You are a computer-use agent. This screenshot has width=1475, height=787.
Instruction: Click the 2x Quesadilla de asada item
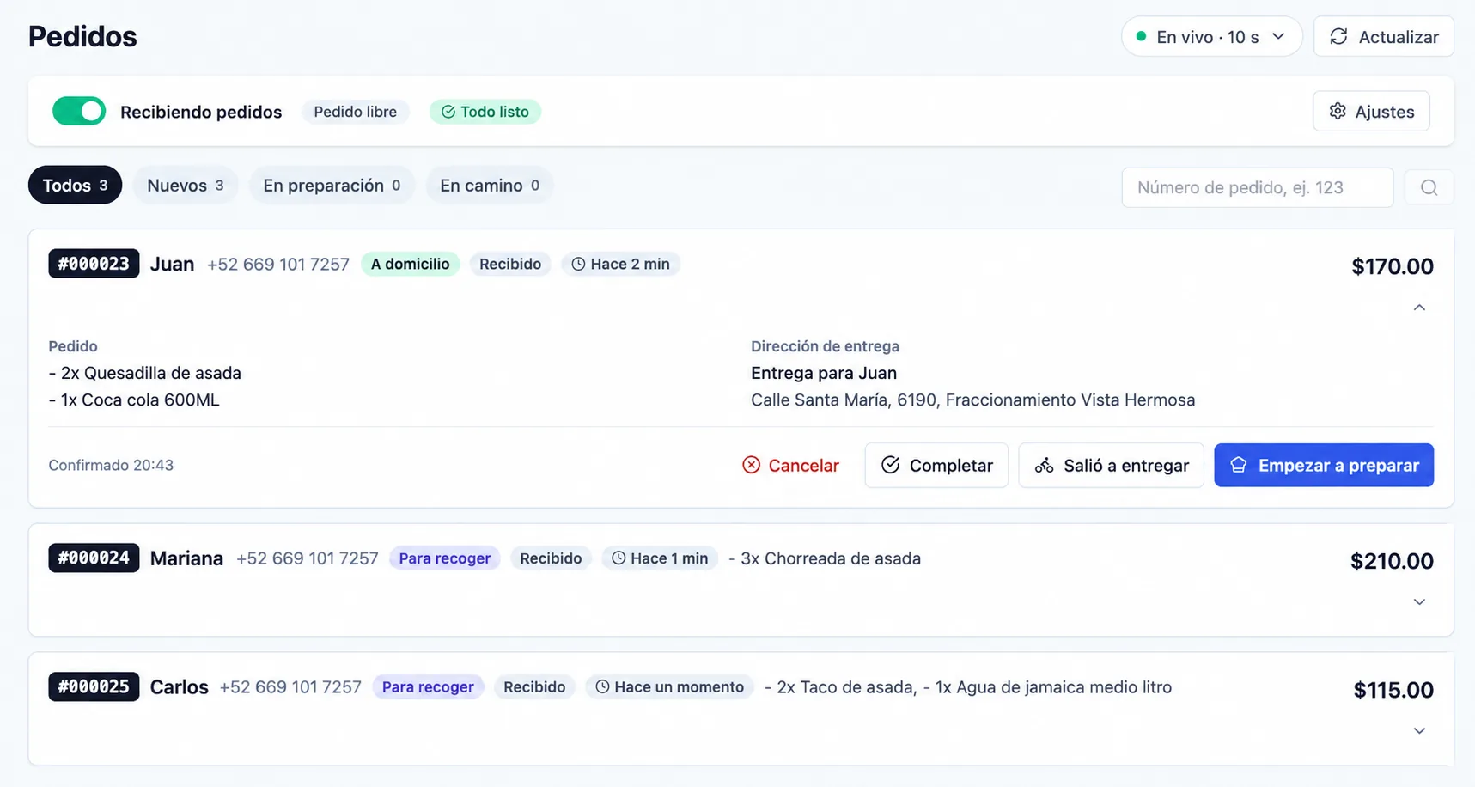point(145,373)
